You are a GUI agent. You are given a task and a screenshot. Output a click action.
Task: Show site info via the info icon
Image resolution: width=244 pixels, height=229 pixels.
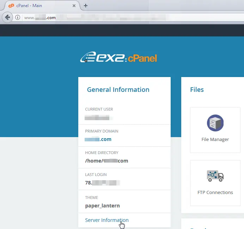[18, 17]
